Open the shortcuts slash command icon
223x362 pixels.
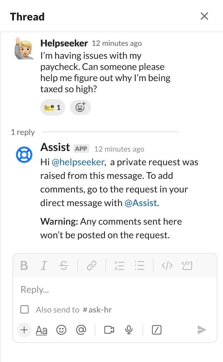[x=156, y=330]
